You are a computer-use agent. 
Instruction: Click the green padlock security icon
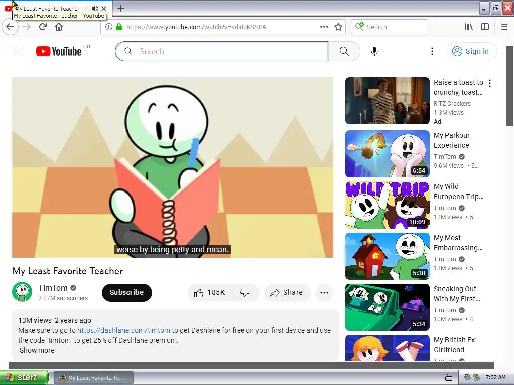tap(119, 27)
